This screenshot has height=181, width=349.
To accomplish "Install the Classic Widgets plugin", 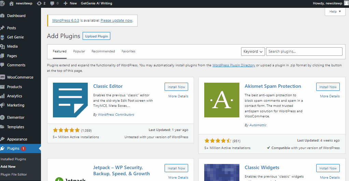I will tap(328, 168).
